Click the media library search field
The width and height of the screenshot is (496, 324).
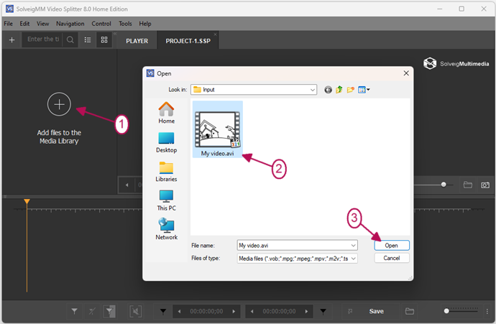click(42, 40)
